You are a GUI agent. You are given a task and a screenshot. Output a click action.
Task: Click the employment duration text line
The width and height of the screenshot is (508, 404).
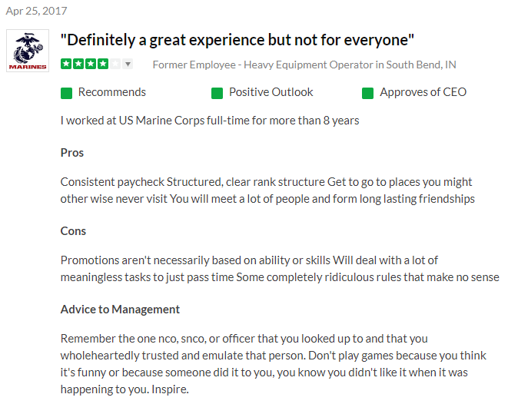pyautogui.click(x=210, y=121)
